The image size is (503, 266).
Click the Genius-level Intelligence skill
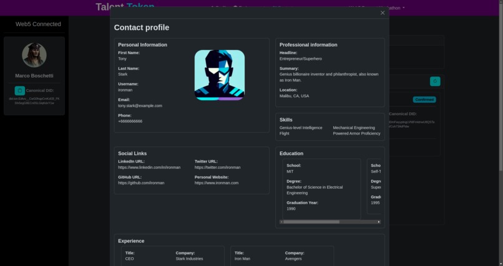(301, 128)
